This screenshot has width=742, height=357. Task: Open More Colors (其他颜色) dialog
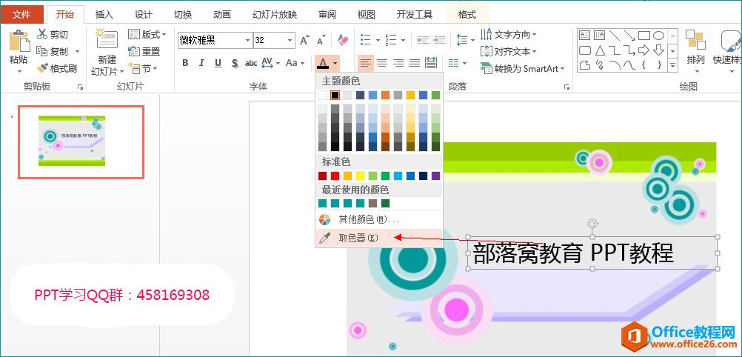tap(360, 219)
